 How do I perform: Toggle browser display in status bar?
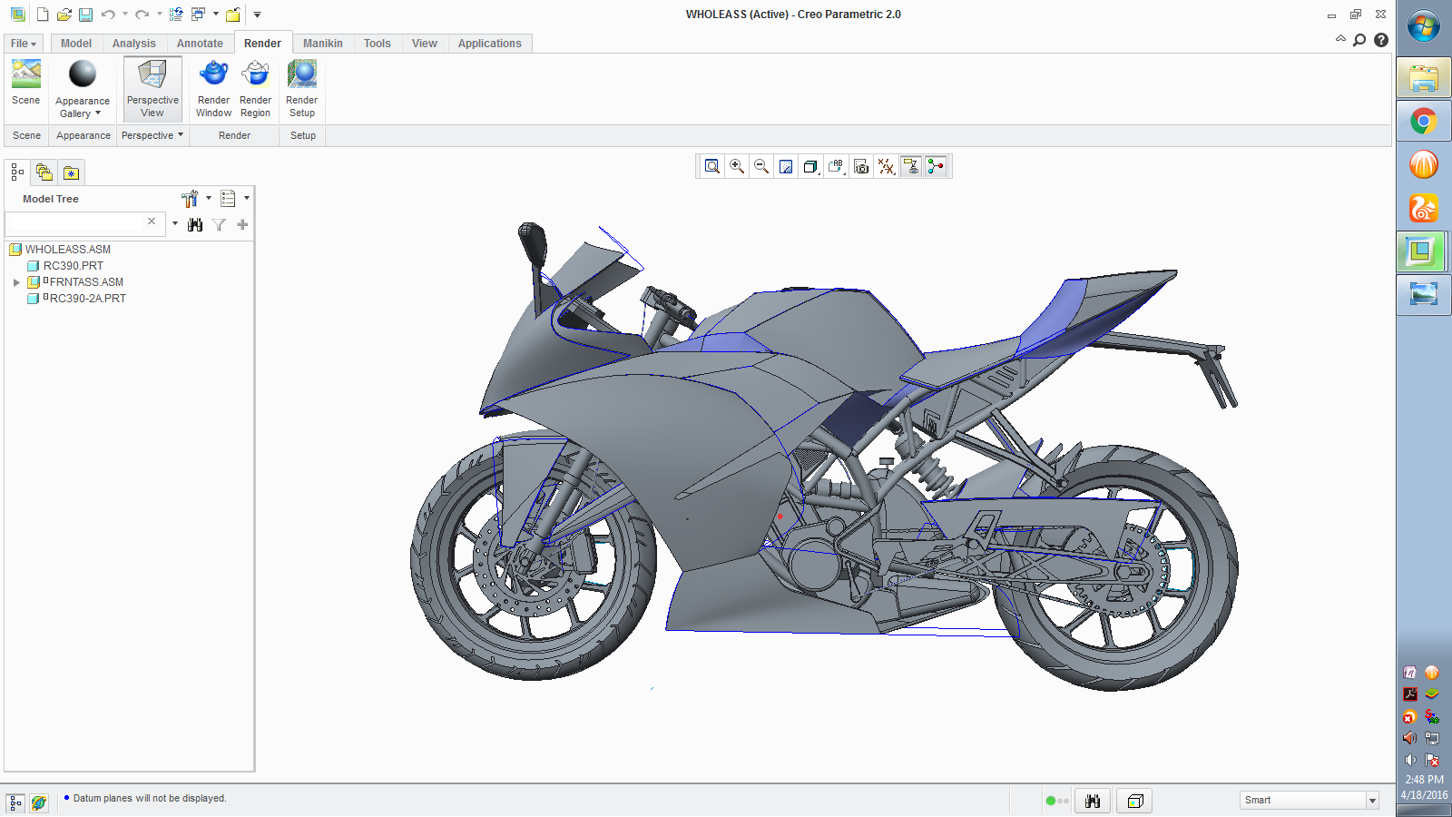38,802
